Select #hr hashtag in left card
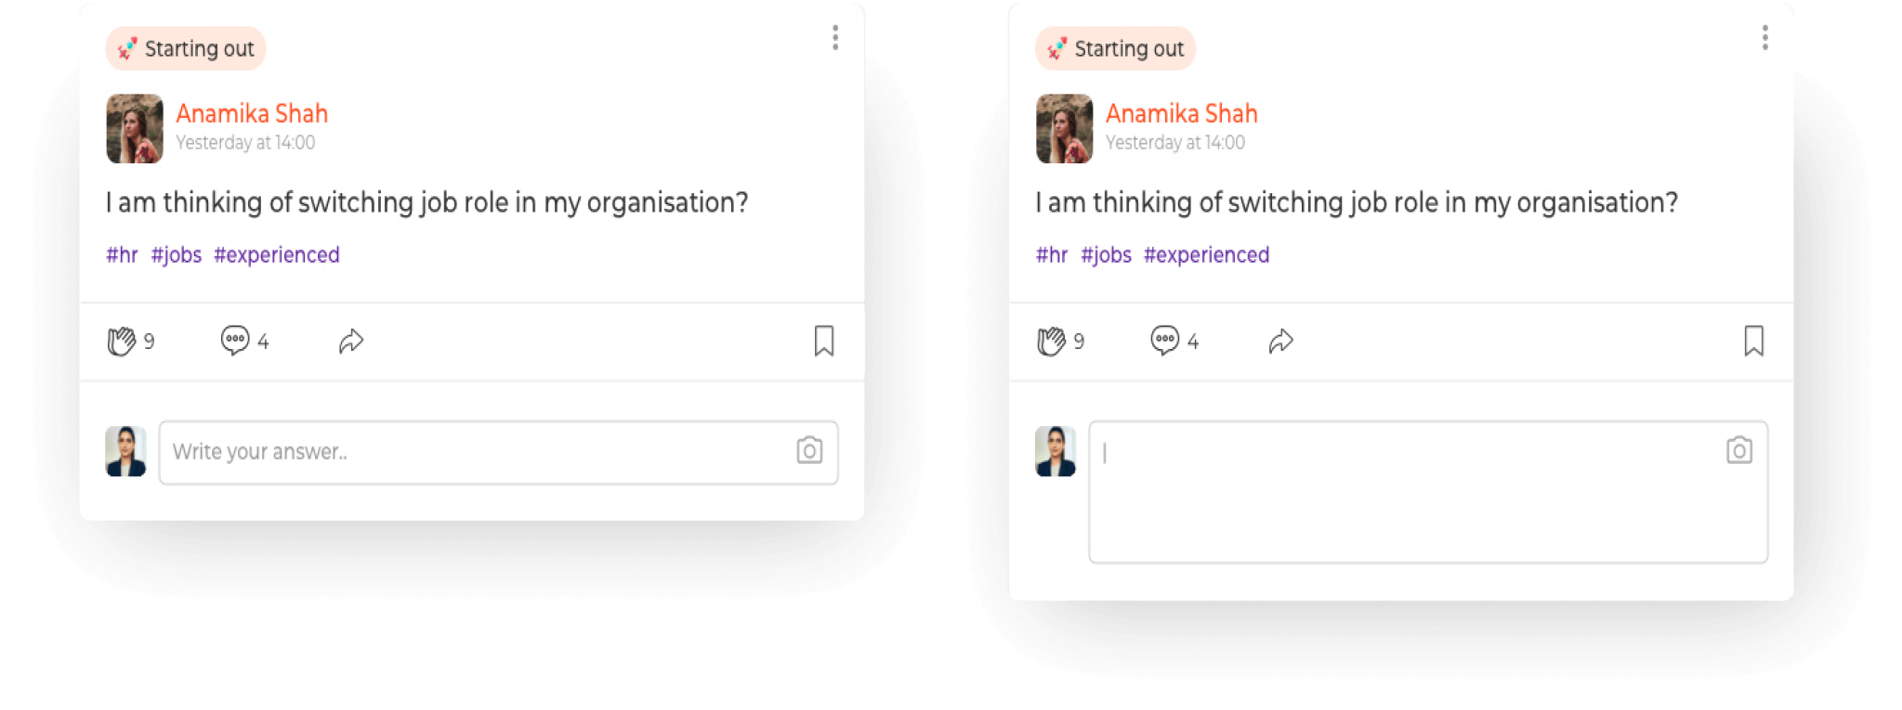Image resolution: width=1902 pixels, height=710 pixels. pos(122,254)
